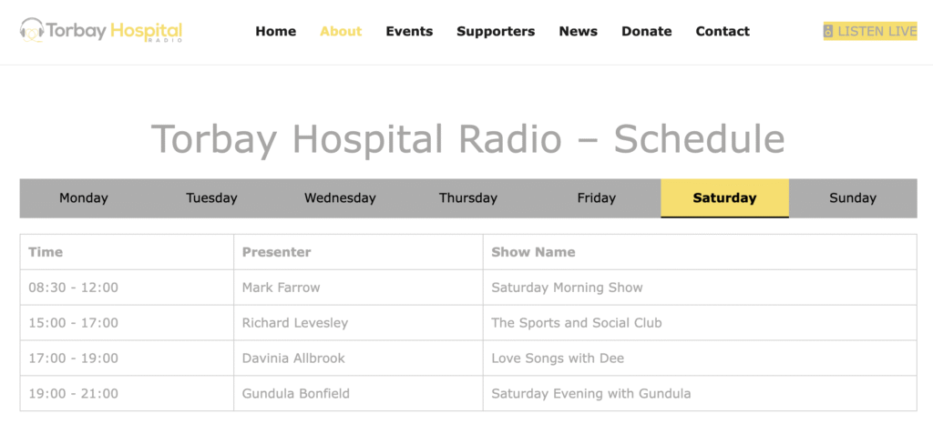Screen dimensions: 933x444
Task: Click the Love Songs with Dee entry
Action: (558, 358)
